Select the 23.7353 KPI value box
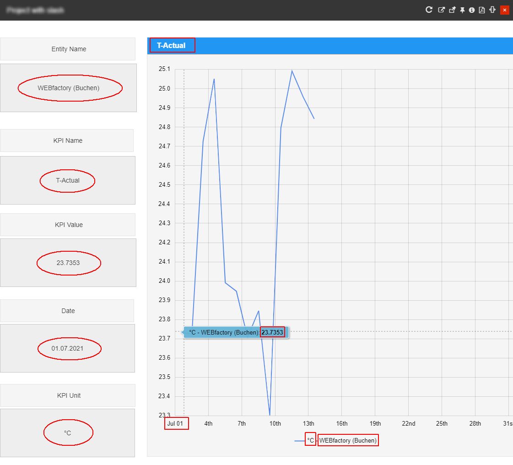This screenshot has width=513, height=465. point(68,263)
